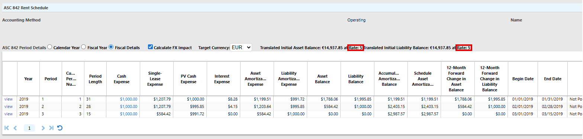Click the $2,987.57 schedule asset amortization cell
Viewport: 583px width, 139px height.
pos(424,114)
